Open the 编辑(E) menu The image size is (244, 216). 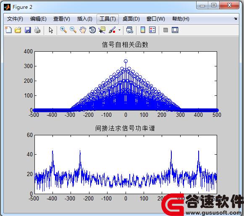pos(38,19)
